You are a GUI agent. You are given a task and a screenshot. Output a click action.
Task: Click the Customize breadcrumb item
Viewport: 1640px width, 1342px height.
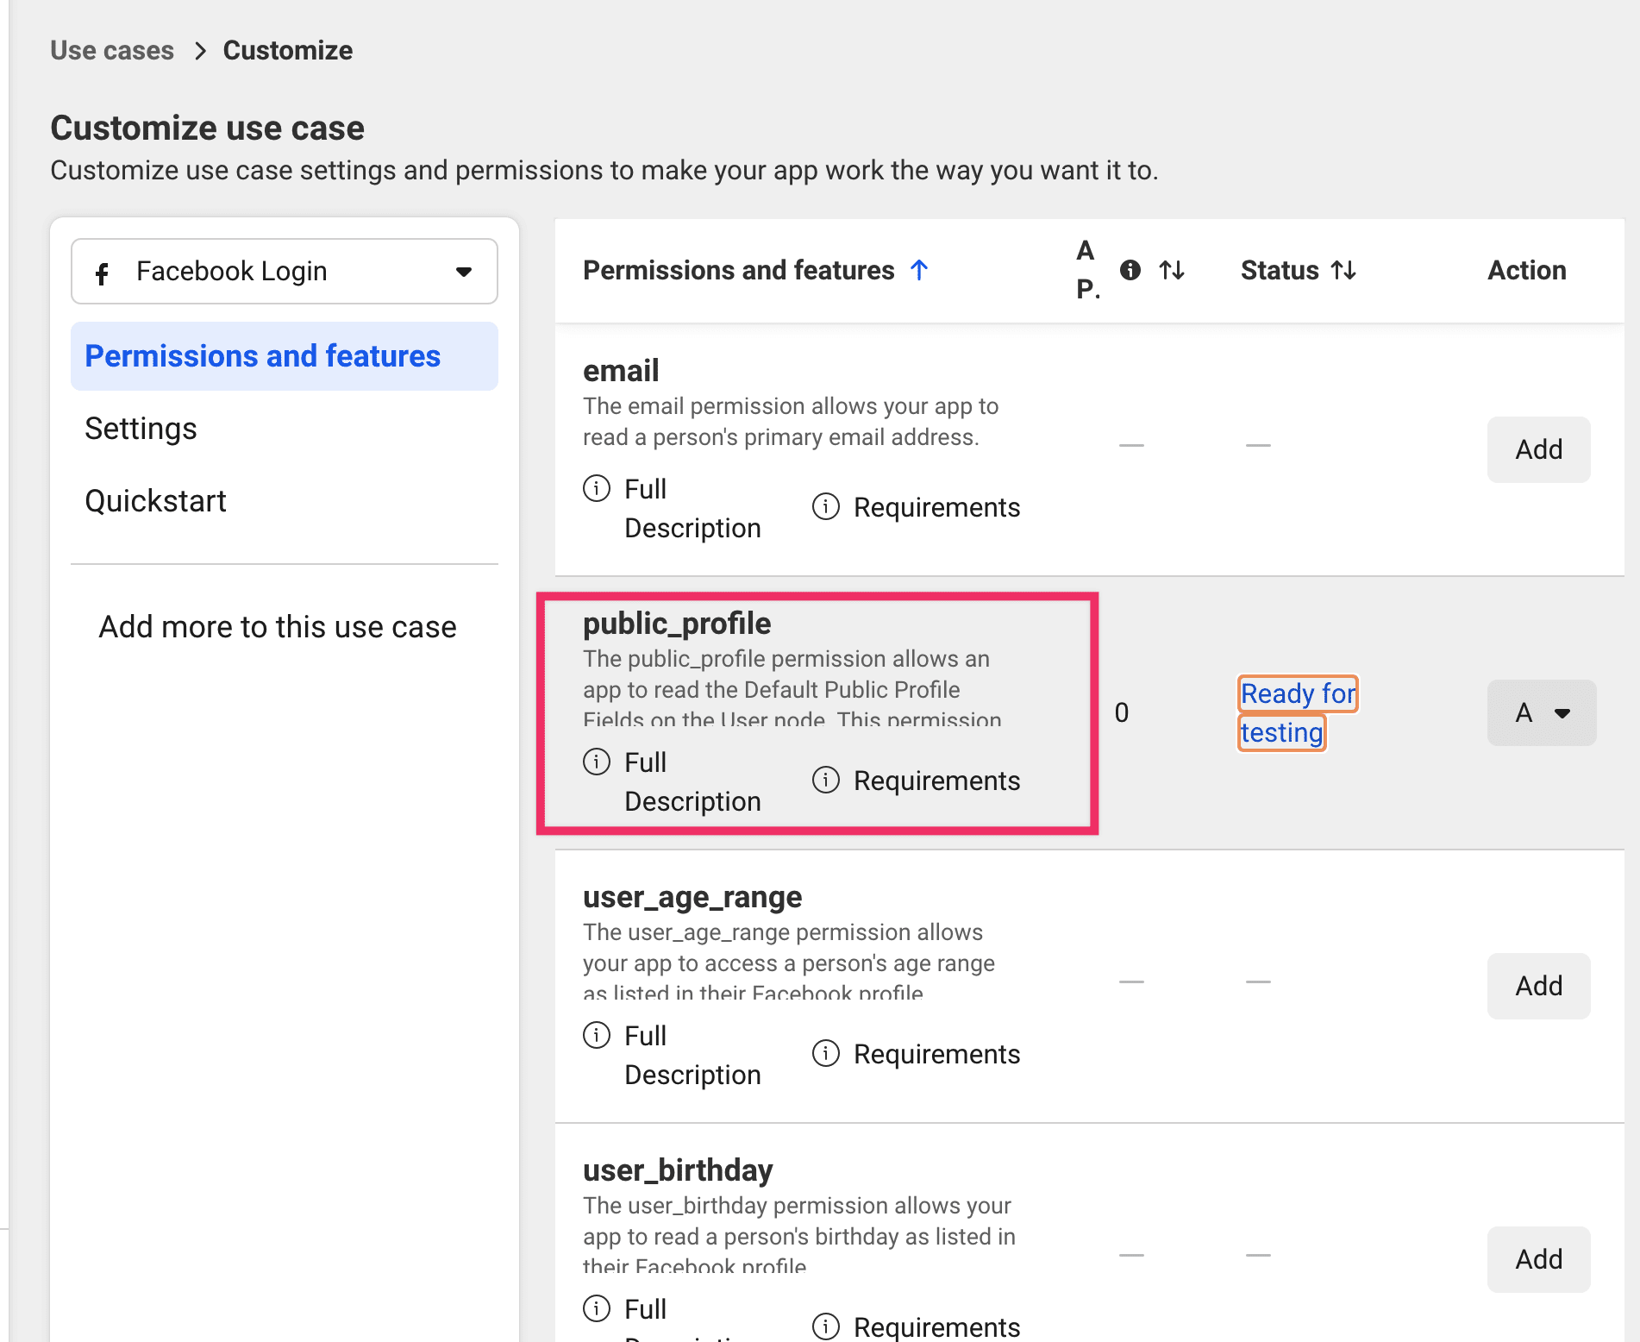click(x=287, y=50)
